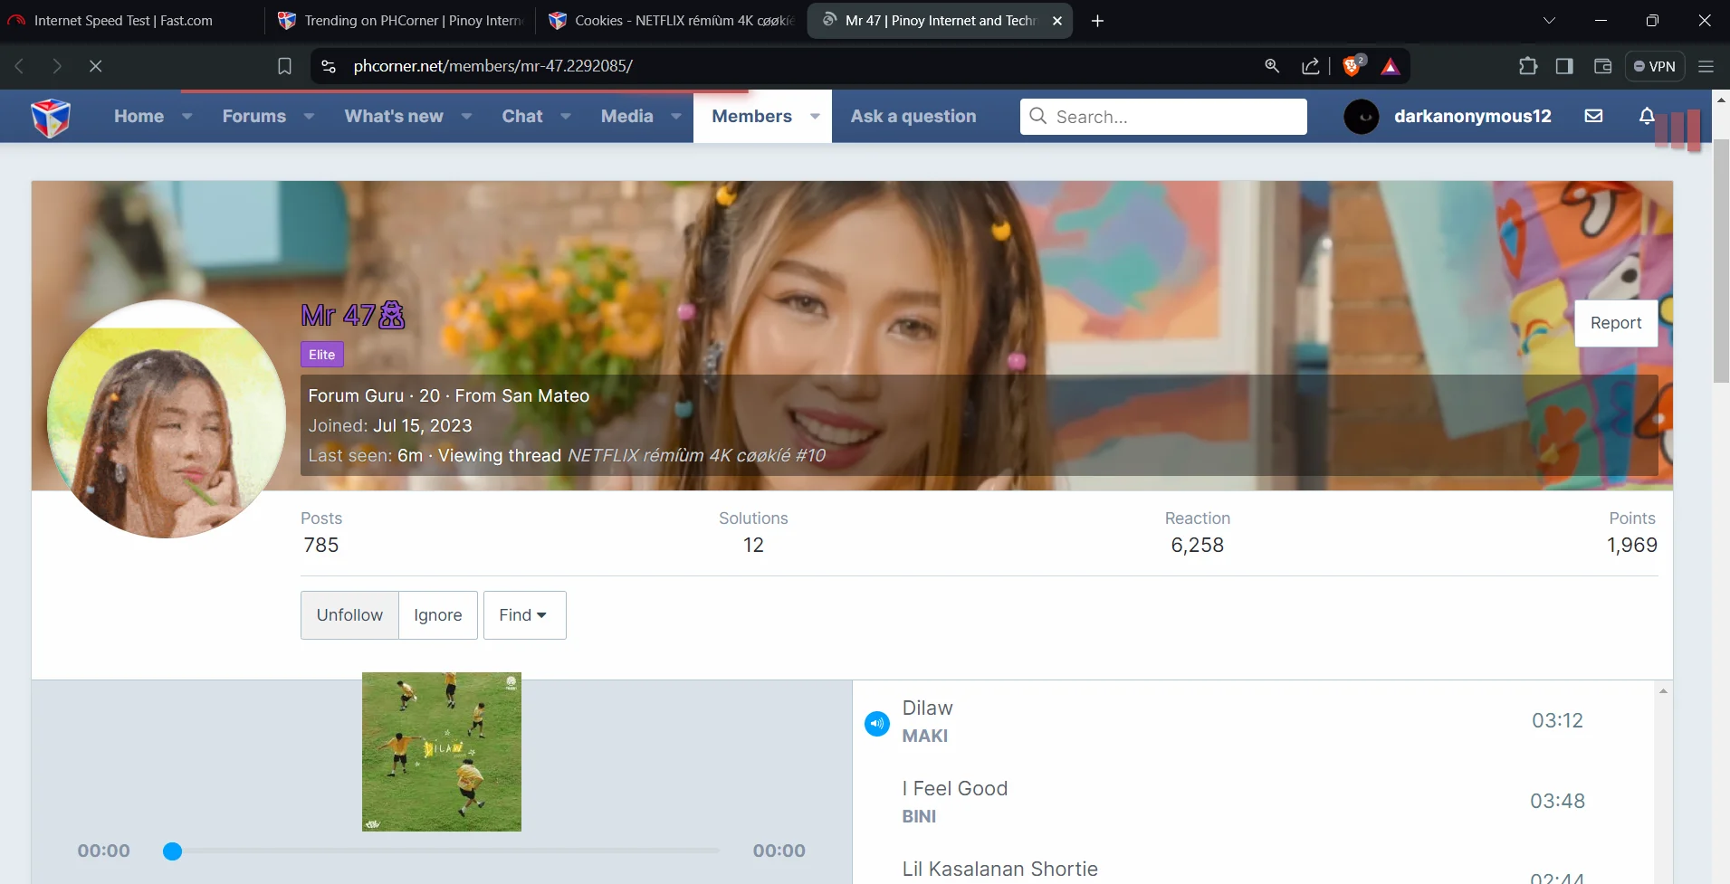The image size is (1730, 884).
Task: Click Ask a question link
Action: click(913, 116)
